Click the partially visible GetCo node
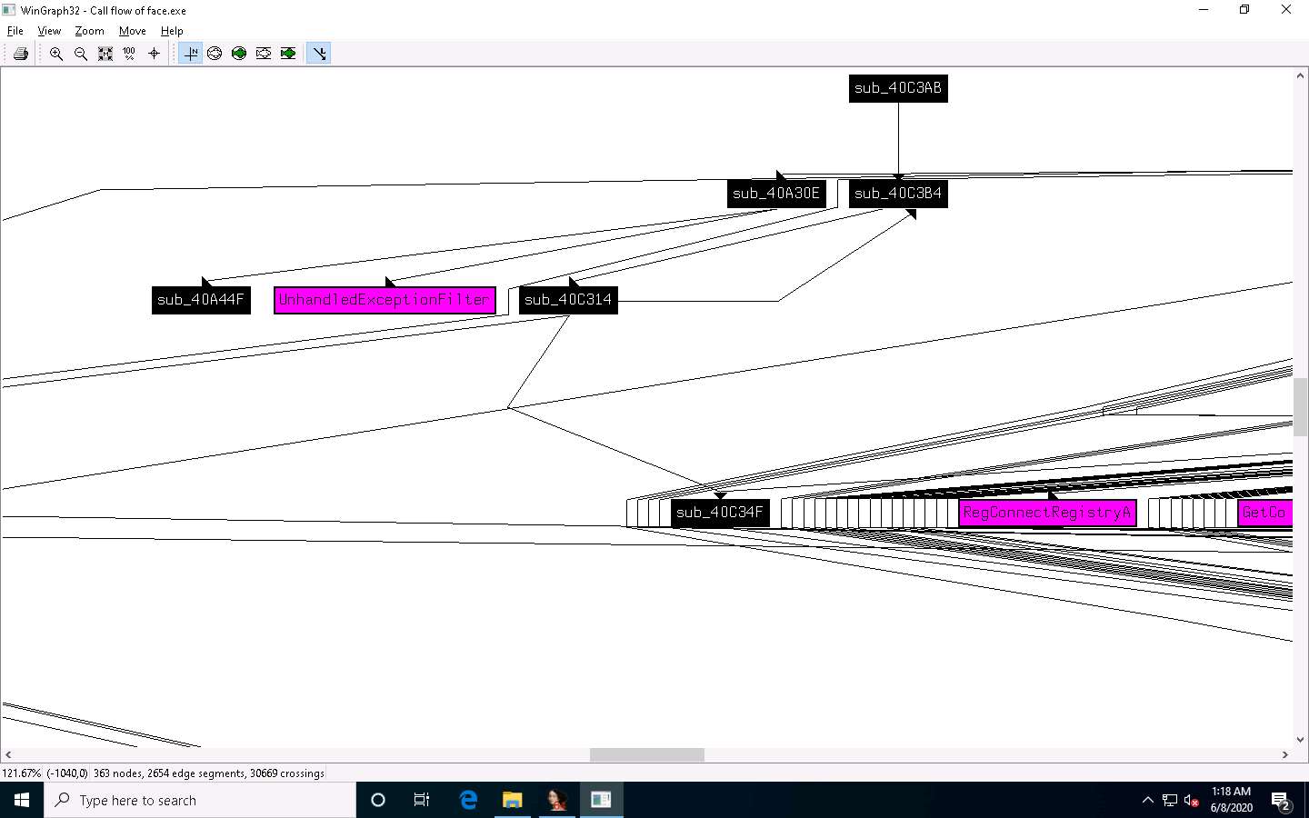Screen dimensions: 1309x818 [x=1264, y=513]
